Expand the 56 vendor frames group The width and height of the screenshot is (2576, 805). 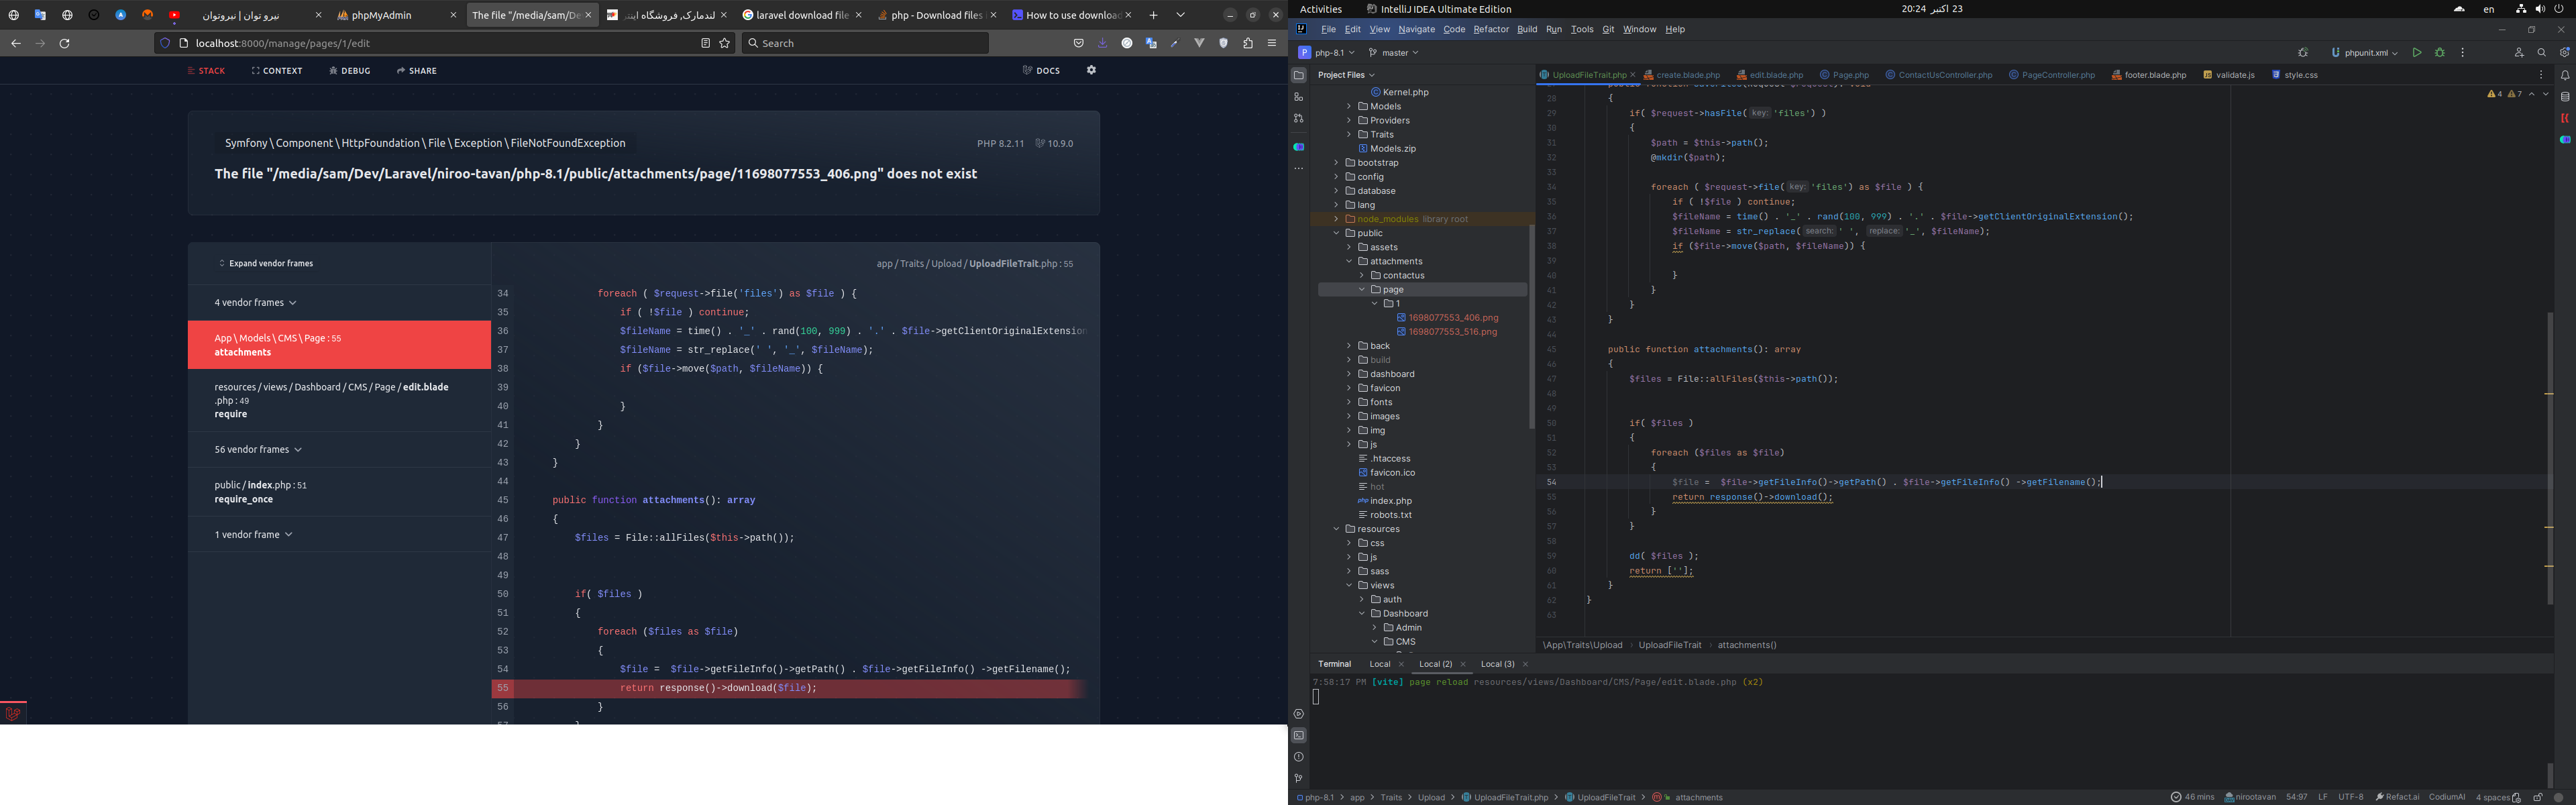point(257,450)
